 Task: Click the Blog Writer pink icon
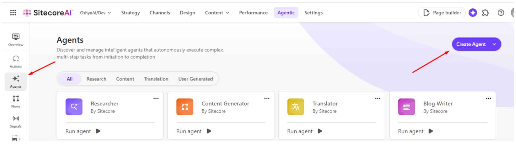pyautogui.click(x=407, y=107)
